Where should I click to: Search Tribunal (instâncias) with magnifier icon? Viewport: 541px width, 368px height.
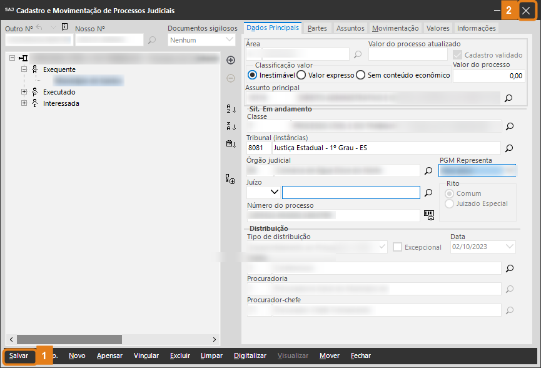tap(509, 148)
